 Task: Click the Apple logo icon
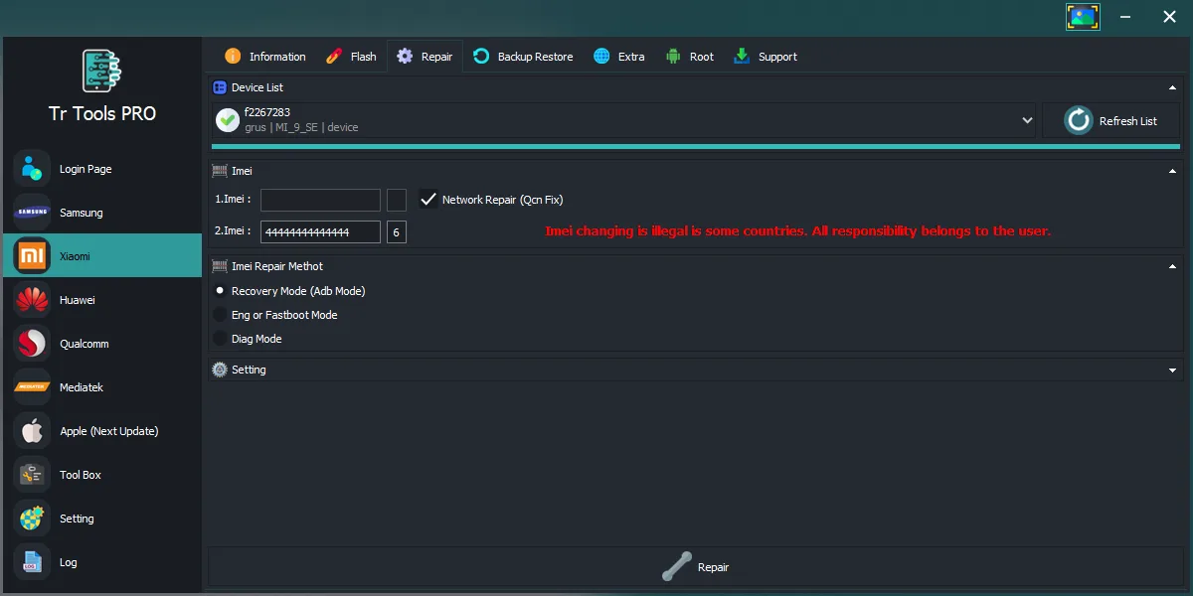click(32, 430)
